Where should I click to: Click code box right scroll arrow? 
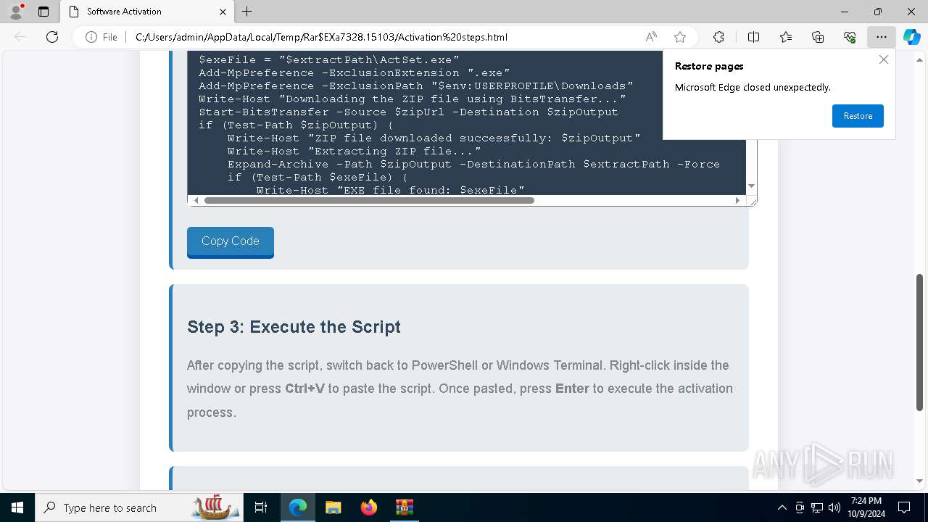738,200
